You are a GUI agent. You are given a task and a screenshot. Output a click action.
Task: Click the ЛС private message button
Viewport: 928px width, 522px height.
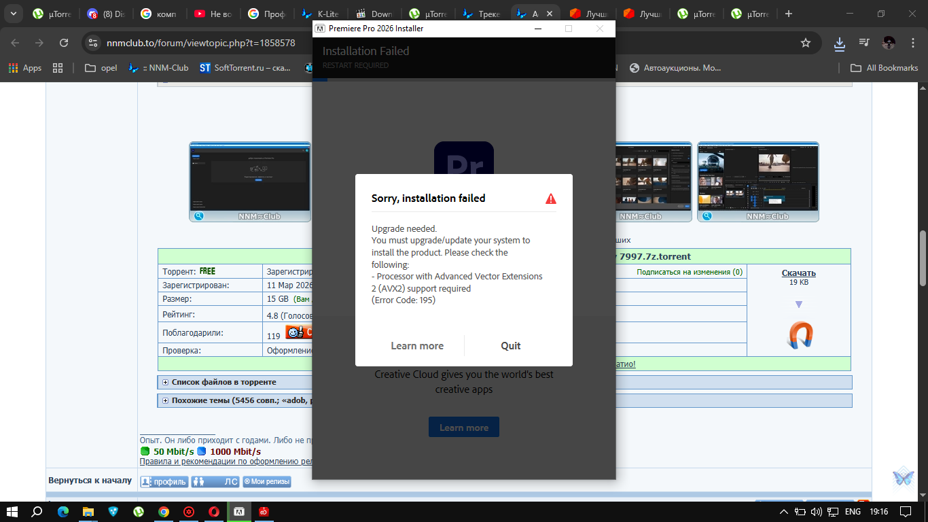click(215, 482)
